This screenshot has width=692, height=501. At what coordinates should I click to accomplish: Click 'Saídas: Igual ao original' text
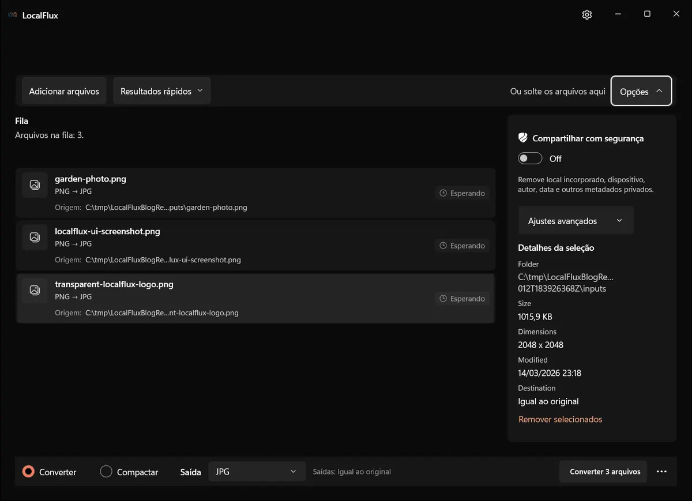[352, 472]
